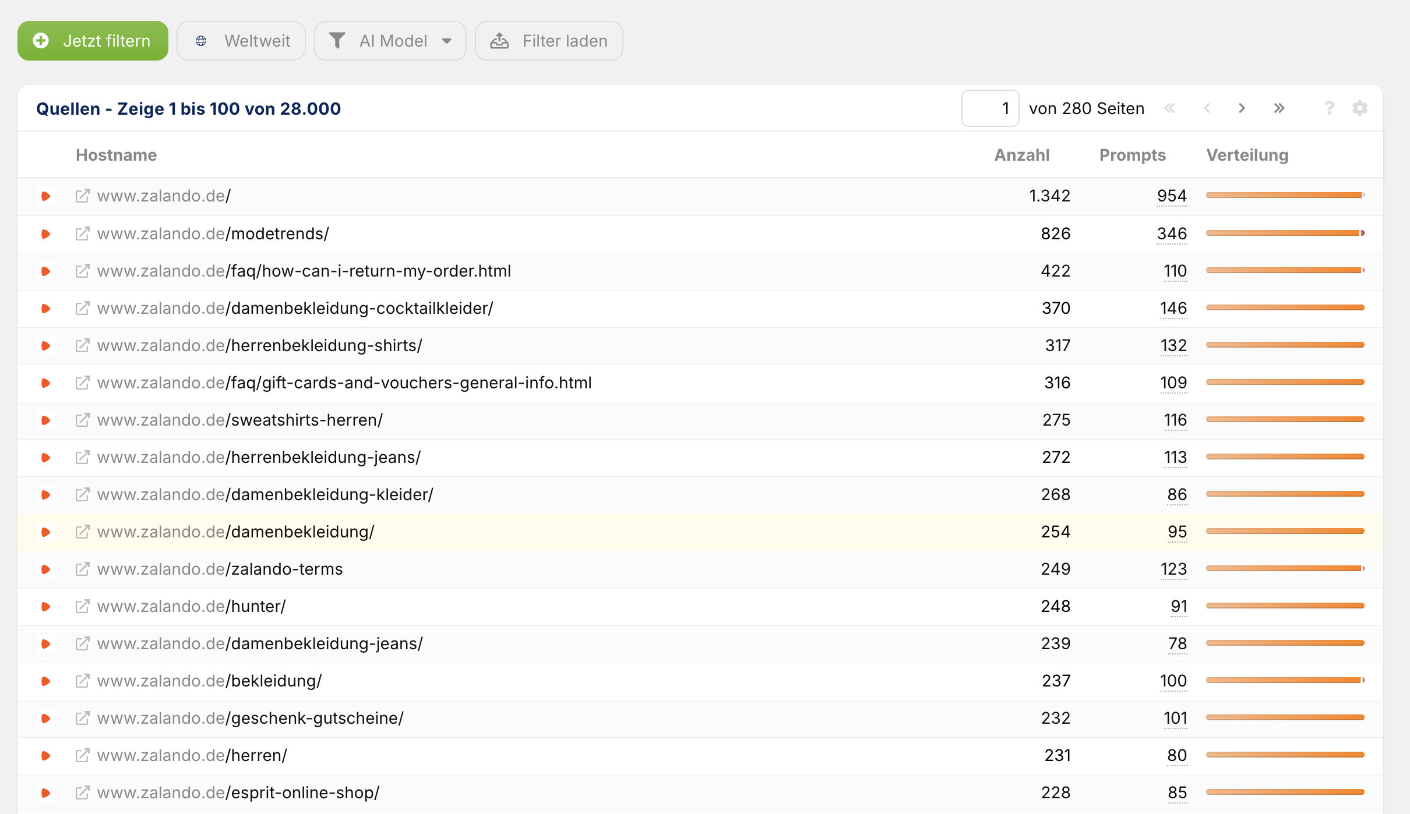Expand the damenbekleidung-cocktailkleider row
This screenshot has height=814, width=1410.
coord(45,308)
